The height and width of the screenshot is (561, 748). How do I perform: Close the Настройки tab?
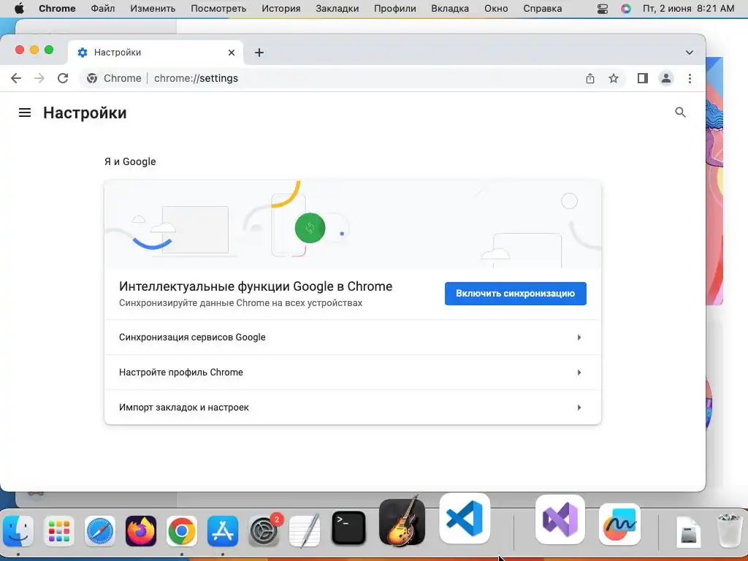(x=232, y=53)
